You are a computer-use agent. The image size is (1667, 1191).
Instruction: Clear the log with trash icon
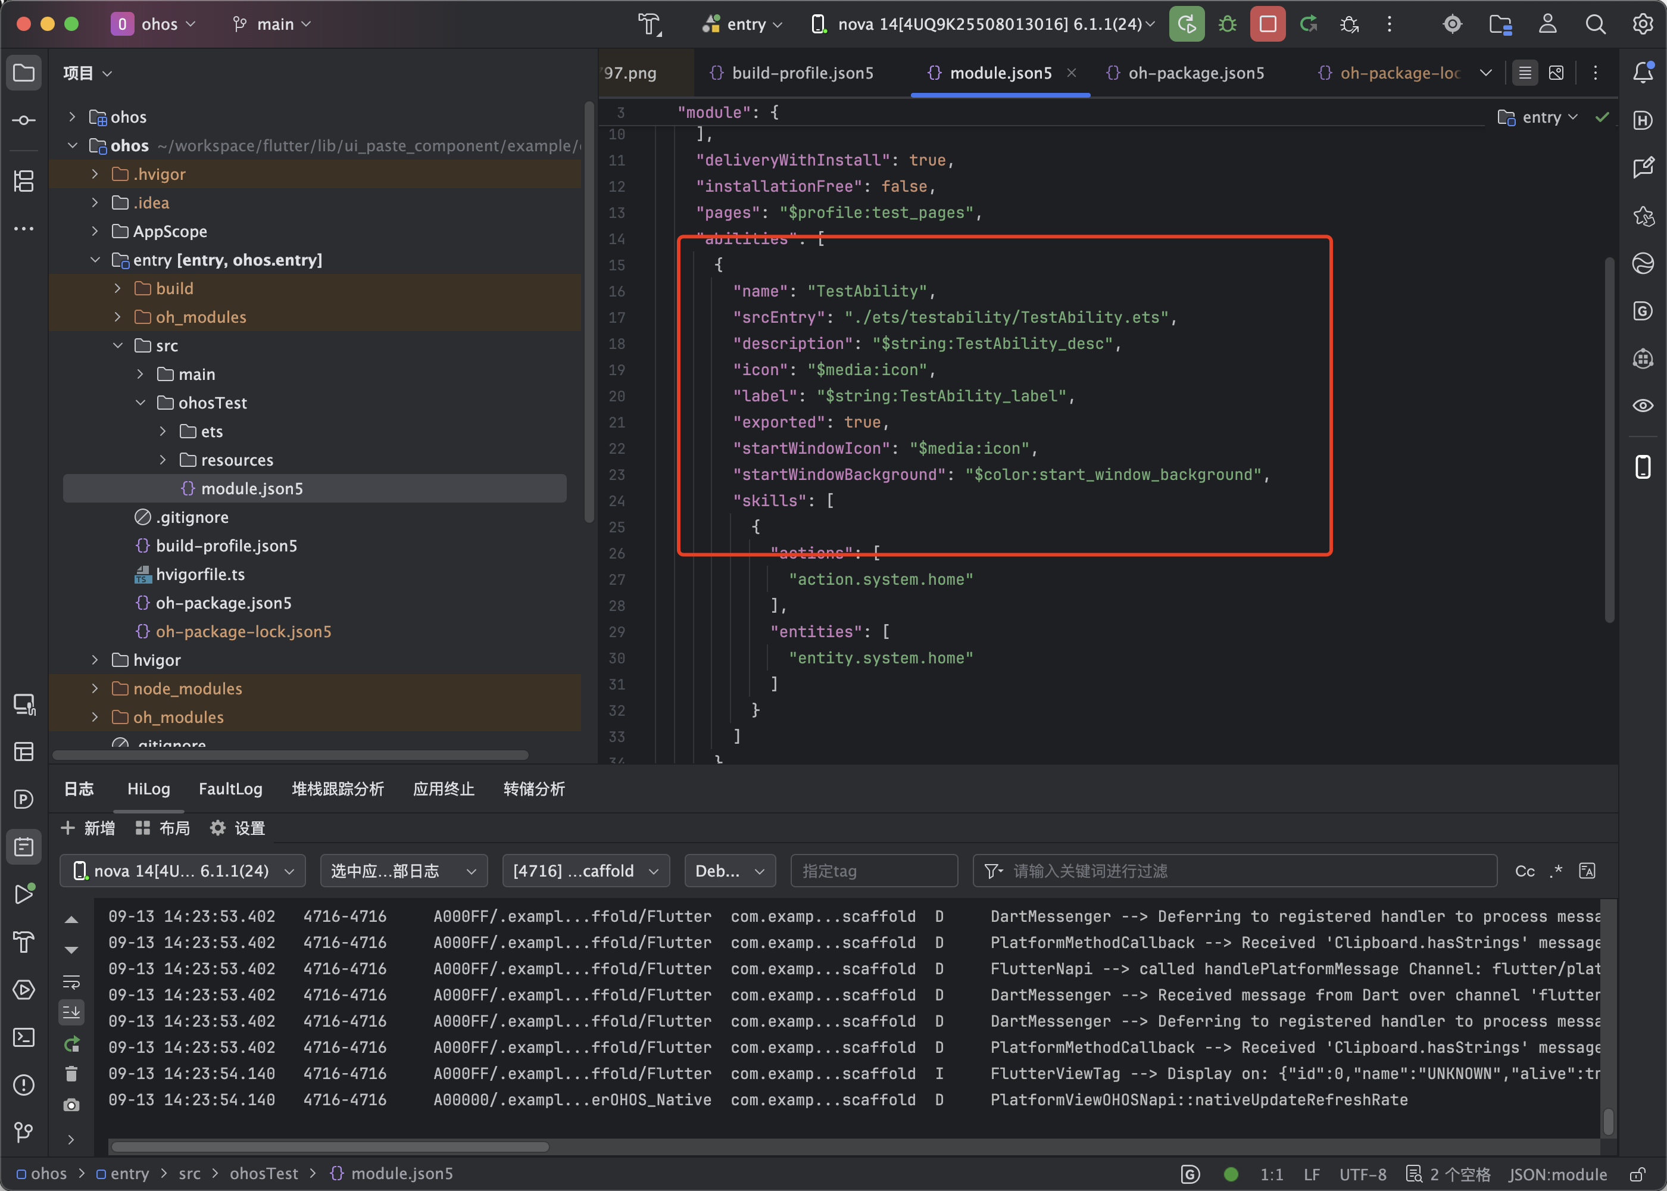[71, 1074]
